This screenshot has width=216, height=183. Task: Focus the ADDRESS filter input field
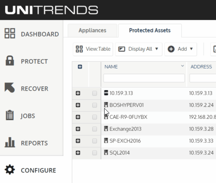pos(203,78)
